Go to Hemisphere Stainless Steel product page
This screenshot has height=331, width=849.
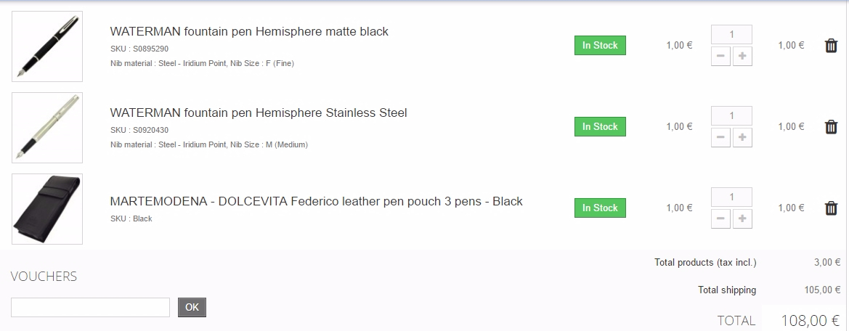[x=259, y=113]
